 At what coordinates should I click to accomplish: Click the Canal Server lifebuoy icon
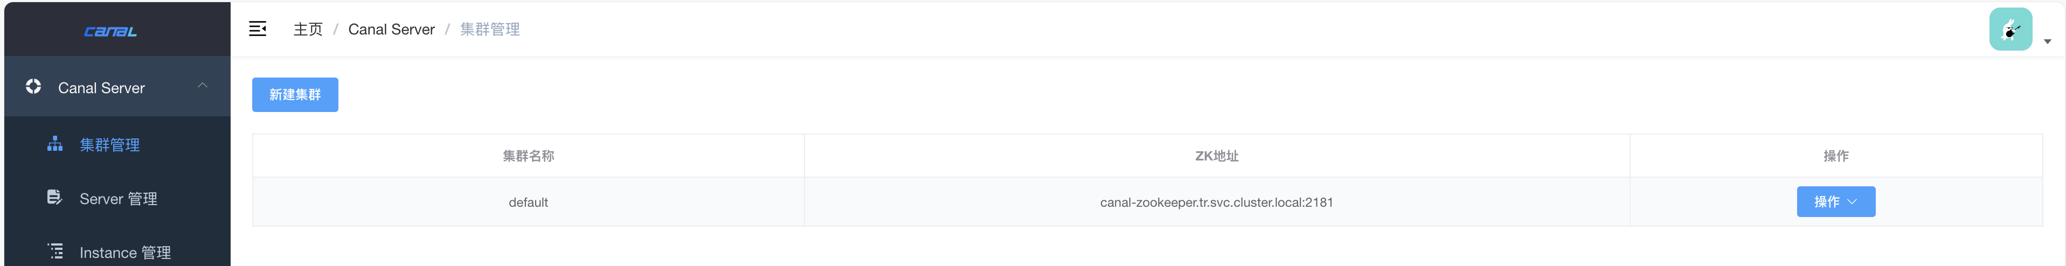33,87
